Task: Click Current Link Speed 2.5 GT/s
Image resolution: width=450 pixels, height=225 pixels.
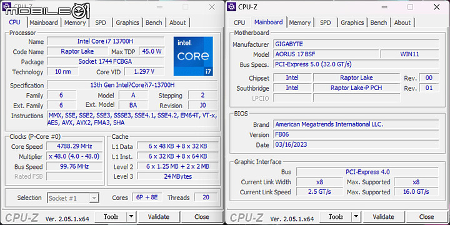Action: 319,192
